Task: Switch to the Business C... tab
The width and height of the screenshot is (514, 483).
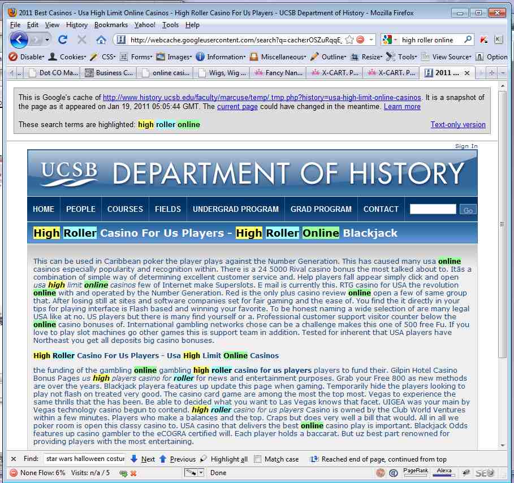Action: tap(109, 73)
